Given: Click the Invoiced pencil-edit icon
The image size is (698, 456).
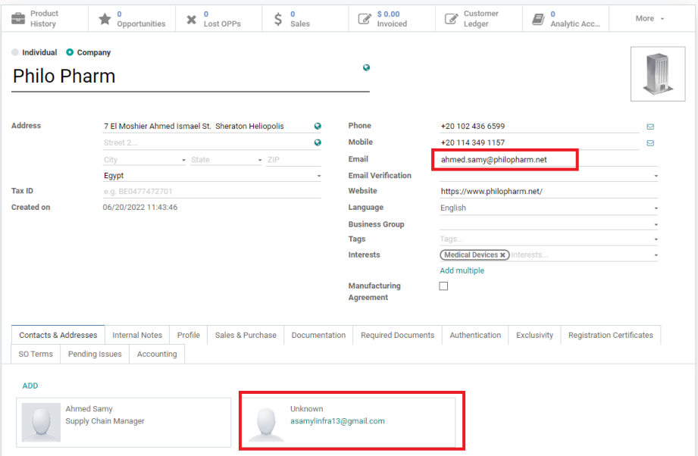Looking at the screenshot, I should click(365, 19).
